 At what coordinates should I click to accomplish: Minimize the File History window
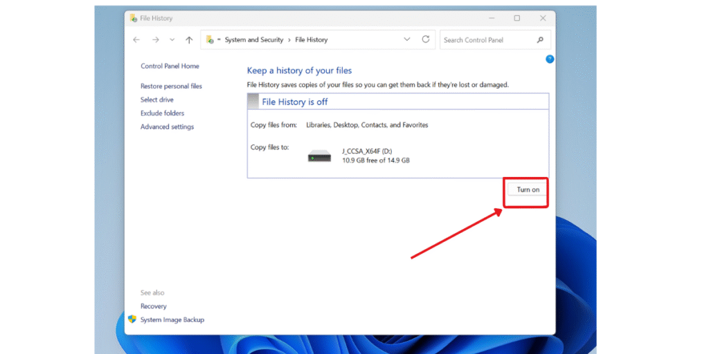[x=491, y=18]
